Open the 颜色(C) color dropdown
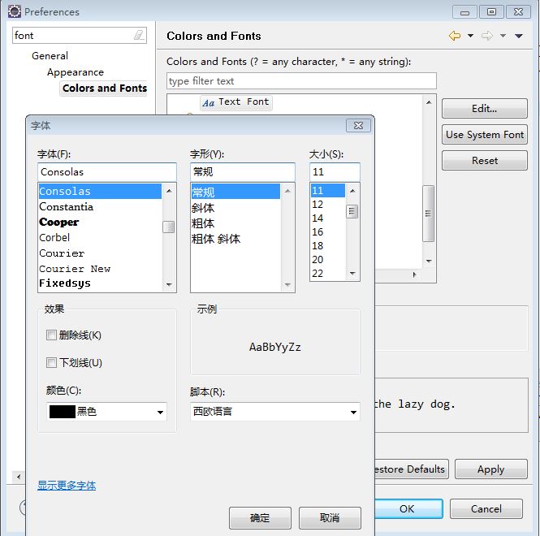Image resolution: width=540 pixels, height=536 pixels. (x=160, y=412)
